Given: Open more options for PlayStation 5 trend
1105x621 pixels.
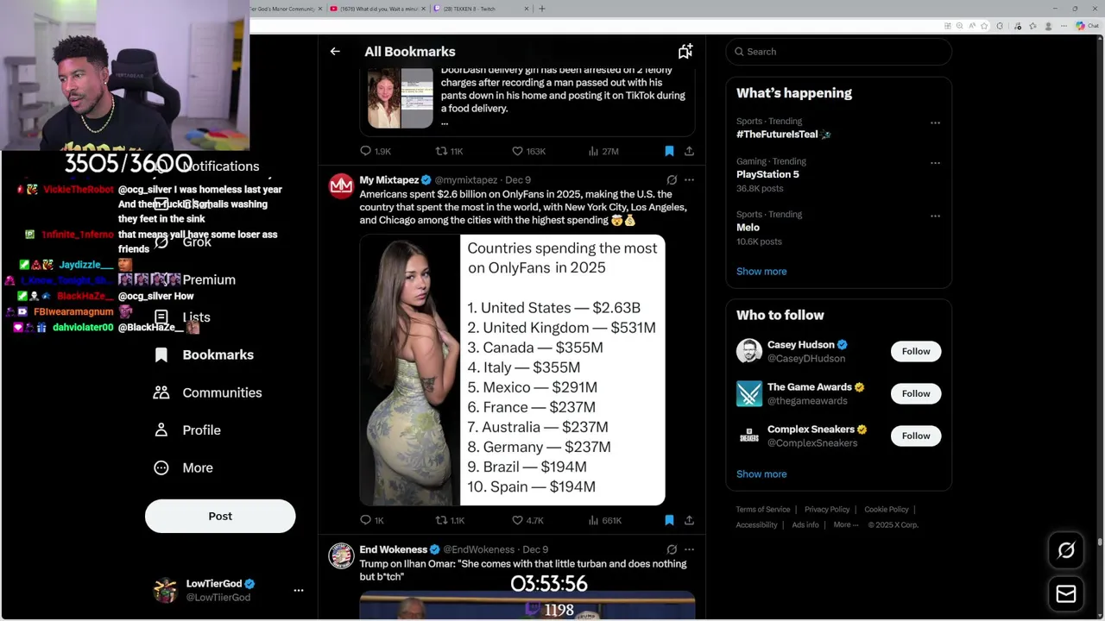Looking at the screenshot, I should 935,162.
